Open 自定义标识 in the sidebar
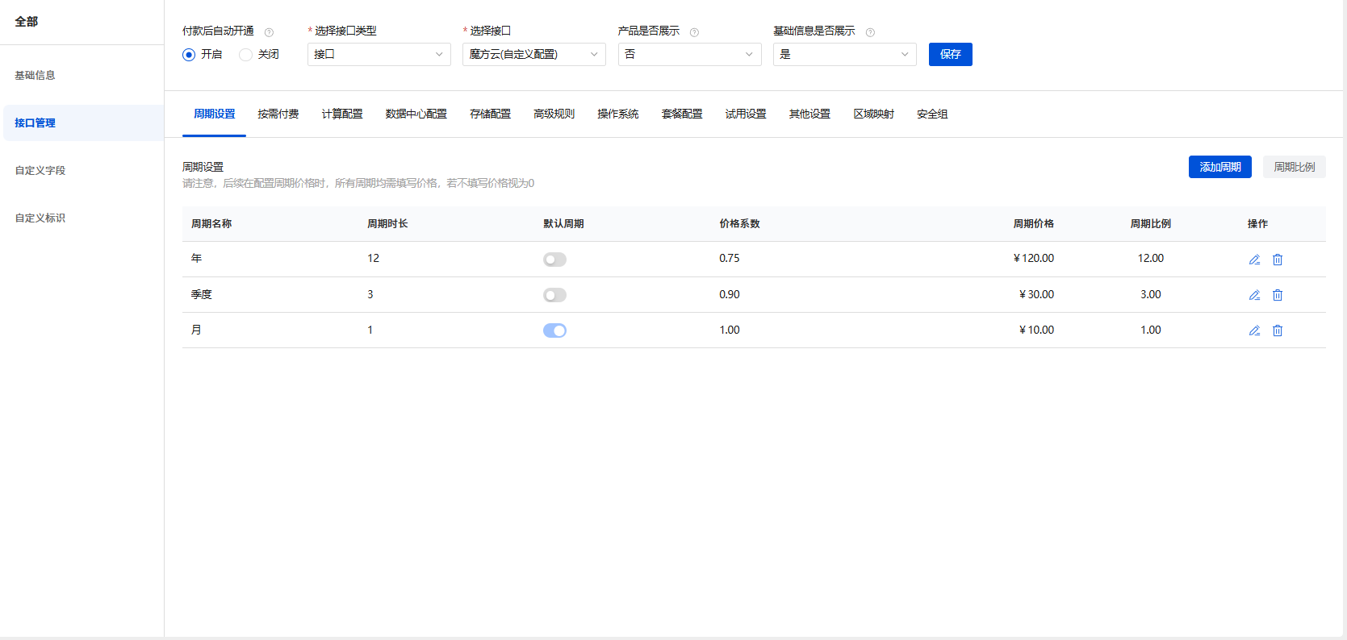The height and width of the screenshot is (640, 1347). 82,218
